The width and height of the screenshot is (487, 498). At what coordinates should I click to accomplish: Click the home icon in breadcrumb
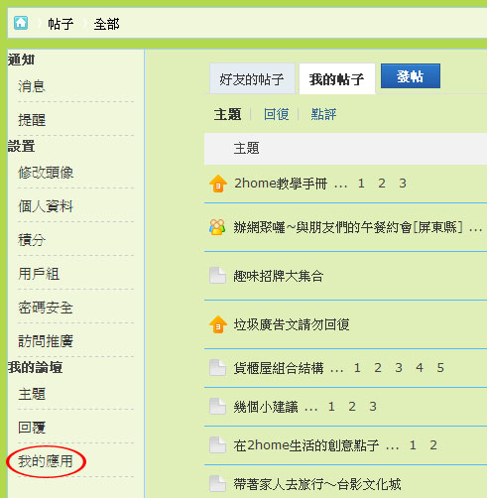pos(21,23)
